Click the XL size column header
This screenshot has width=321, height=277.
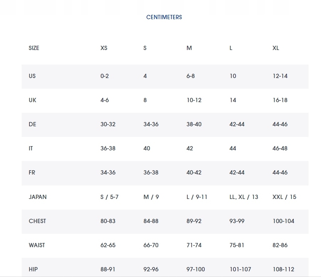point(276,48)
